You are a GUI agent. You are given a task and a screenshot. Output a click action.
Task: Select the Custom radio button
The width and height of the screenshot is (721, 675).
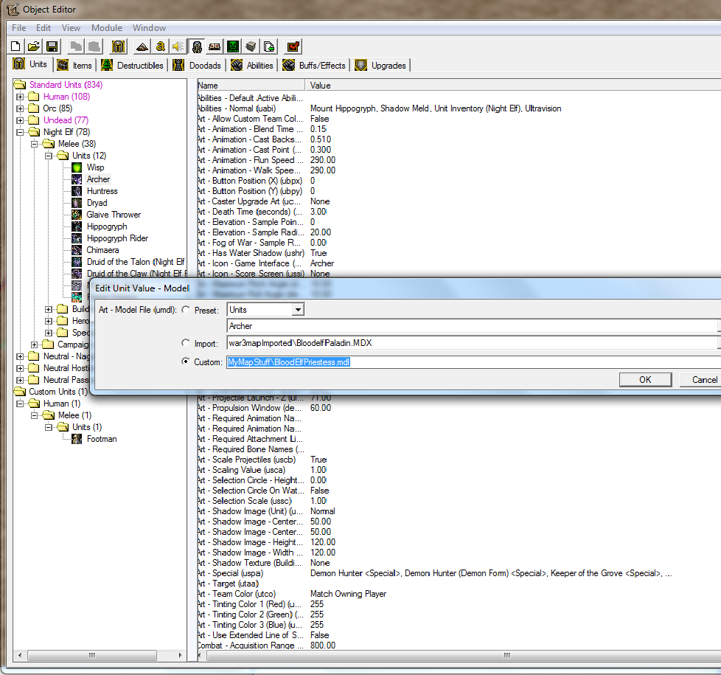click(186, 361)
